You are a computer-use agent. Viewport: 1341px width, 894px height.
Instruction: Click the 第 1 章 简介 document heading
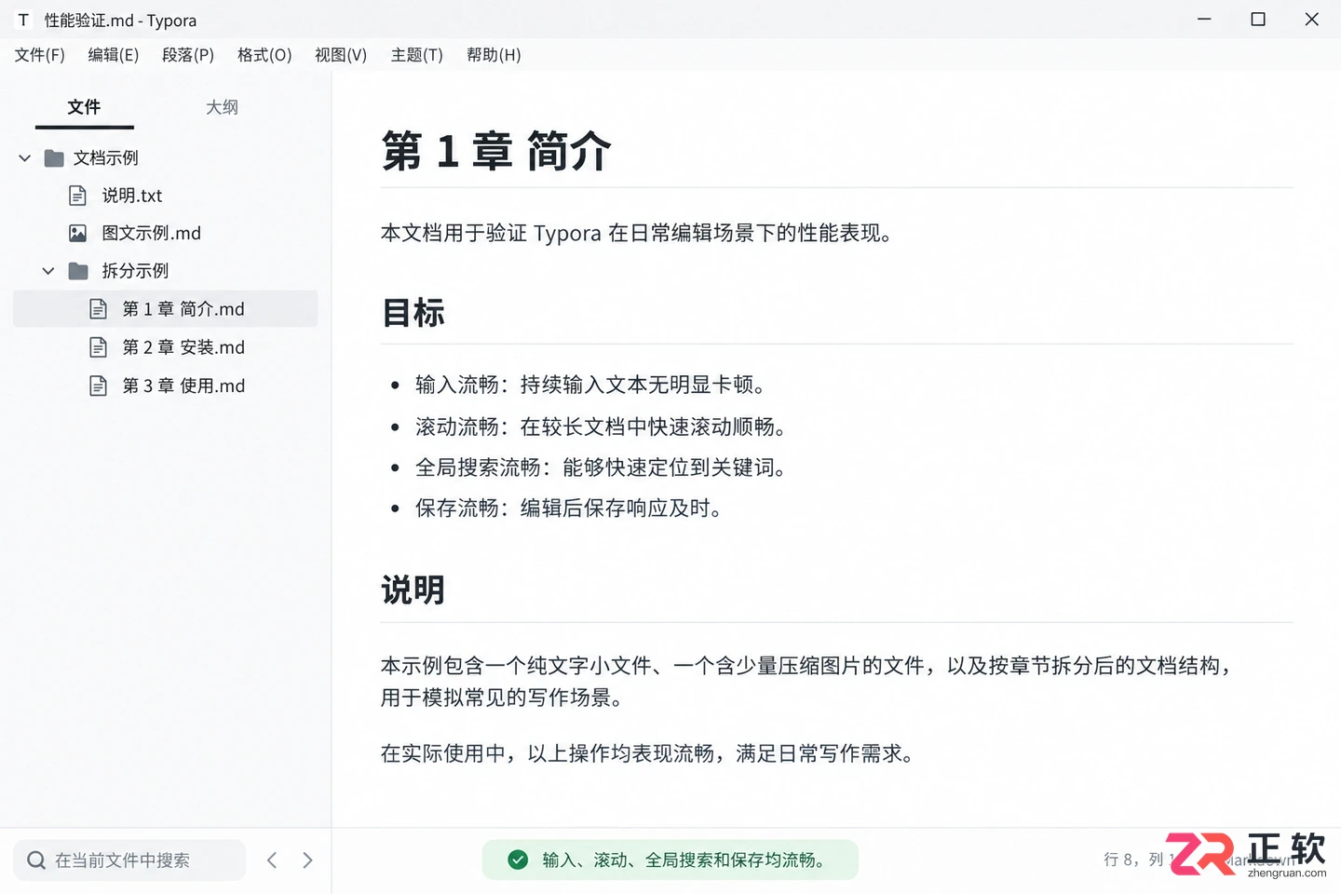[496, 151]
